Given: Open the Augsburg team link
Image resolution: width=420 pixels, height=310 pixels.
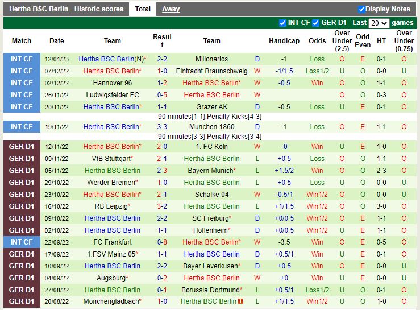Looking at the screenshot, I should (x=113, y=278).
